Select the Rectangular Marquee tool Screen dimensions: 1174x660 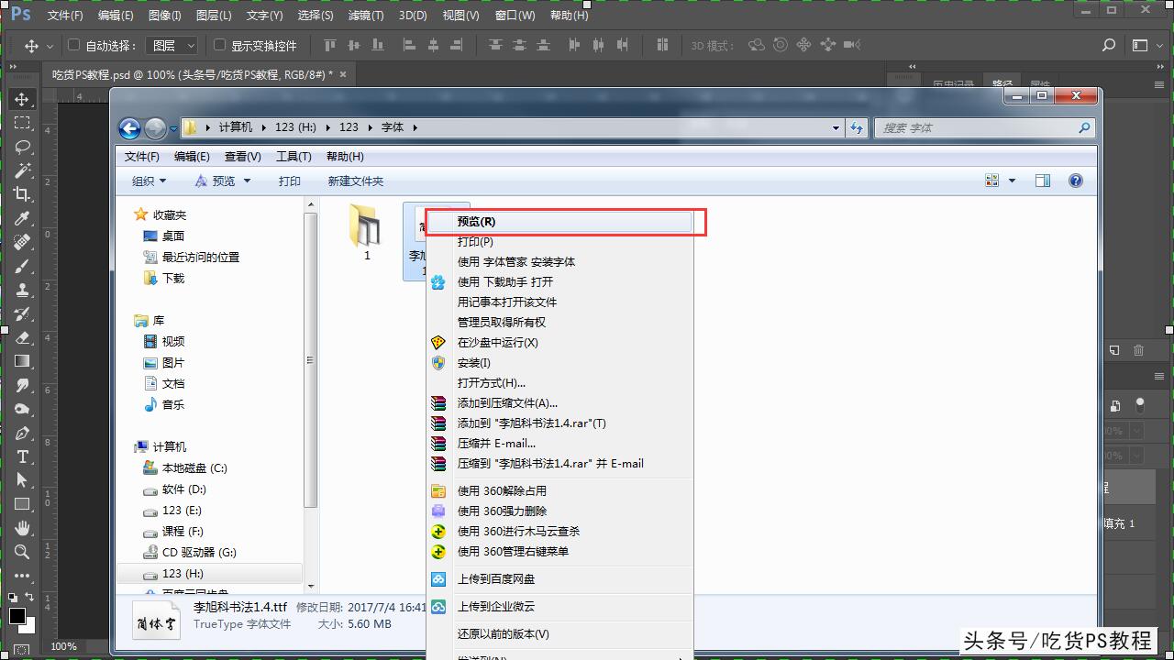22,123
